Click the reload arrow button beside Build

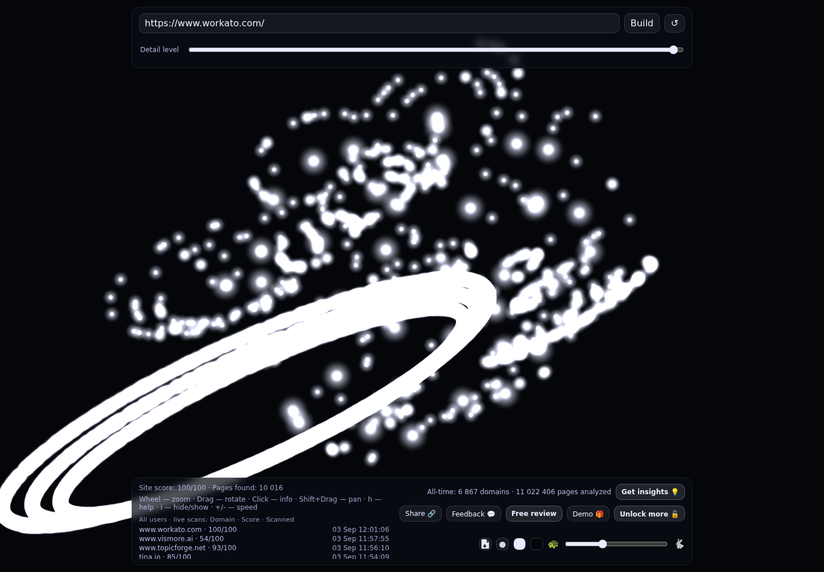[674, 23]
